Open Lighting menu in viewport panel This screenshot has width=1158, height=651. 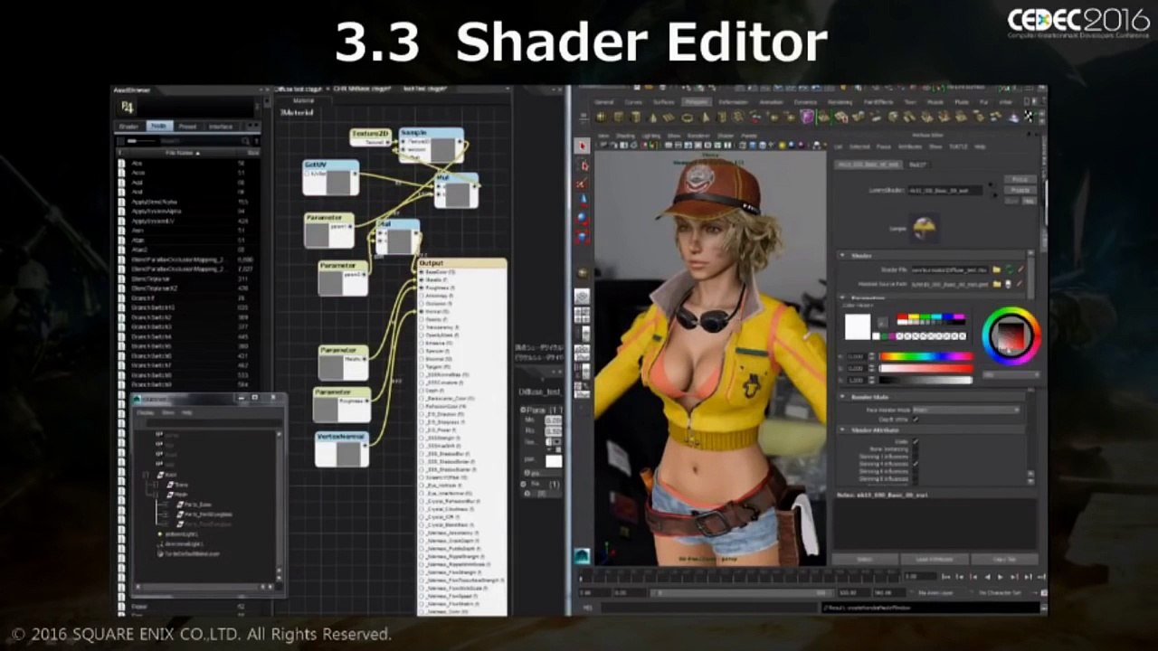click(x=650, y=136)
